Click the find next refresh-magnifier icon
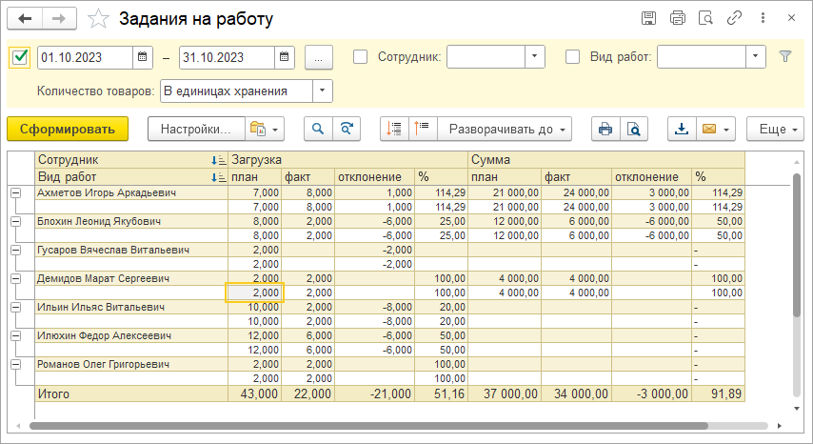813x444 pixels. click(347, 129)
